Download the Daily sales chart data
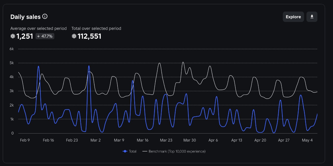This screenshot has height=166, width=333. [312, 17]
